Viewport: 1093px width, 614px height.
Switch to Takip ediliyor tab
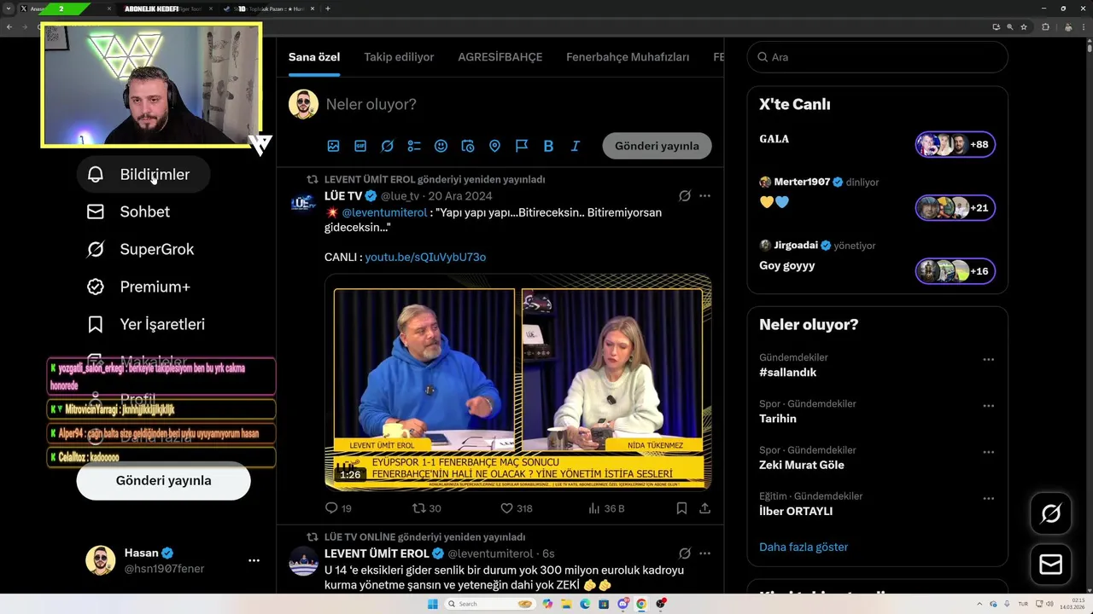[x=399, y=57]
